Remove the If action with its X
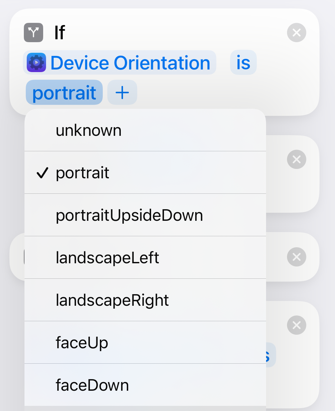This screenshot has height=411, width=335. click(296, 33)
